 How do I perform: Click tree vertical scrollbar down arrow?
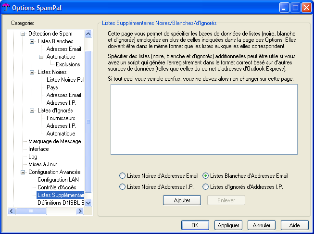pos(88,203)
